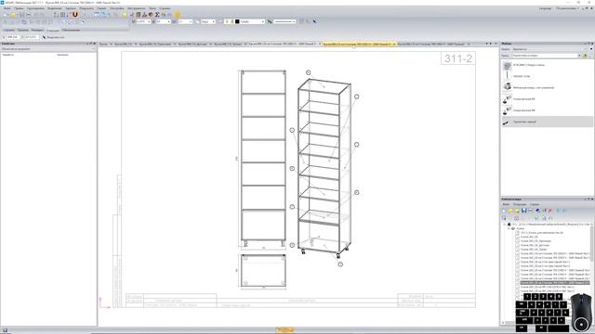Click the first icon in Library panel toolbar
The width and height of the screenshot is (595, 334).
pyautogui.click(x=504, y=211)
